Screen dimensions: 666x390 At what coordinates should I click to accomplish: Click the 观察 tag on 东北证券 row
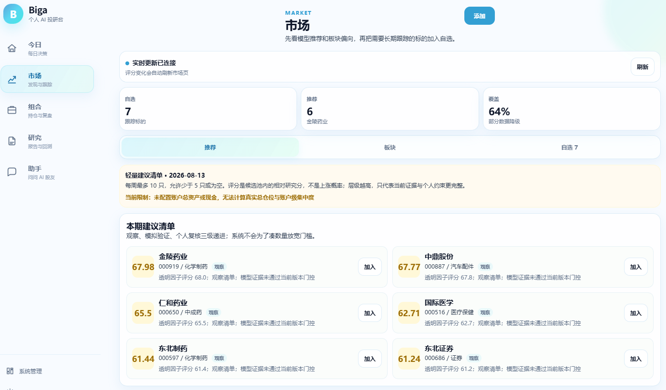pos(474,358)
